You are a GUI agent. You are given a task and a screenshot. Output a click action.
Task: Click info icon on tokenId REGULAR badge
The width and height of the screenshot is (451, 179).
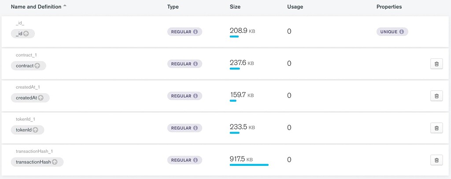[x=196, y=128]
